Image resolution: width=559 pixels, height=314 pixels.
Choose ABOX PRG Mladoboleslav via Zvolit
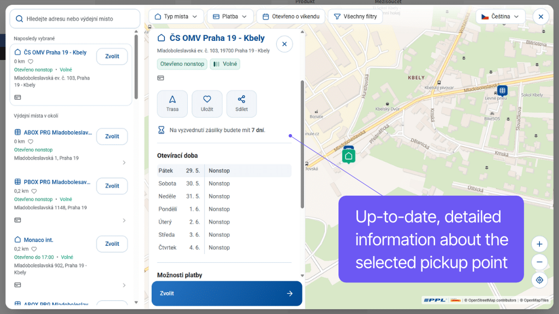tap(112, 136)
